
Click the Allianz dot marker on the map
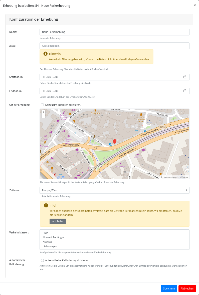coord(149,120)
